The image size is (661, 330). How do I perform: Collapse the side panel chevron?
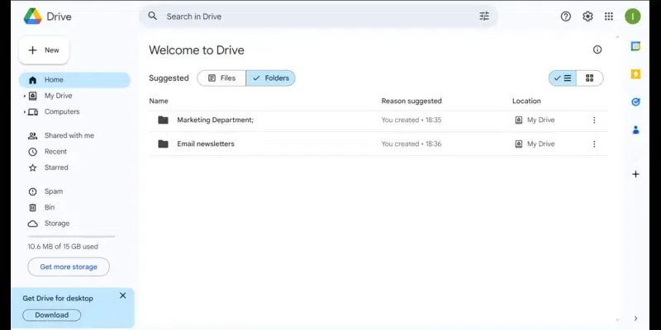[x=635, y=318]
